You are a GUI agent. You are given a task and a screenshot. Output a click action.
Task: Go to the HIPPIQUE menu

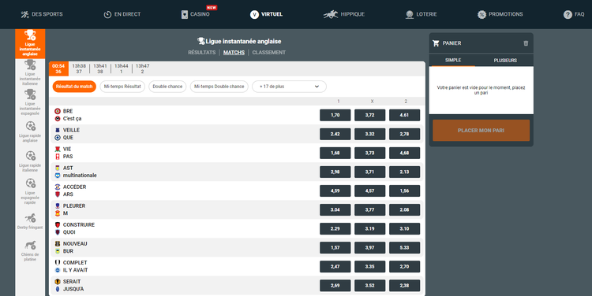(344, 14)
